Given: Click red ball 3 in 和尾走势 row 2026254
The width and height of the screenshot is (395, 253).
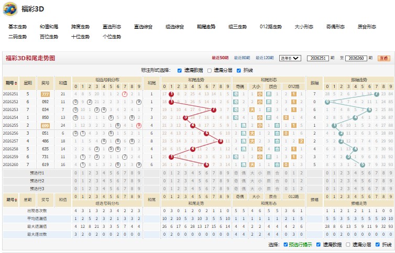Looking at the screenshot, I should point(185,118).
